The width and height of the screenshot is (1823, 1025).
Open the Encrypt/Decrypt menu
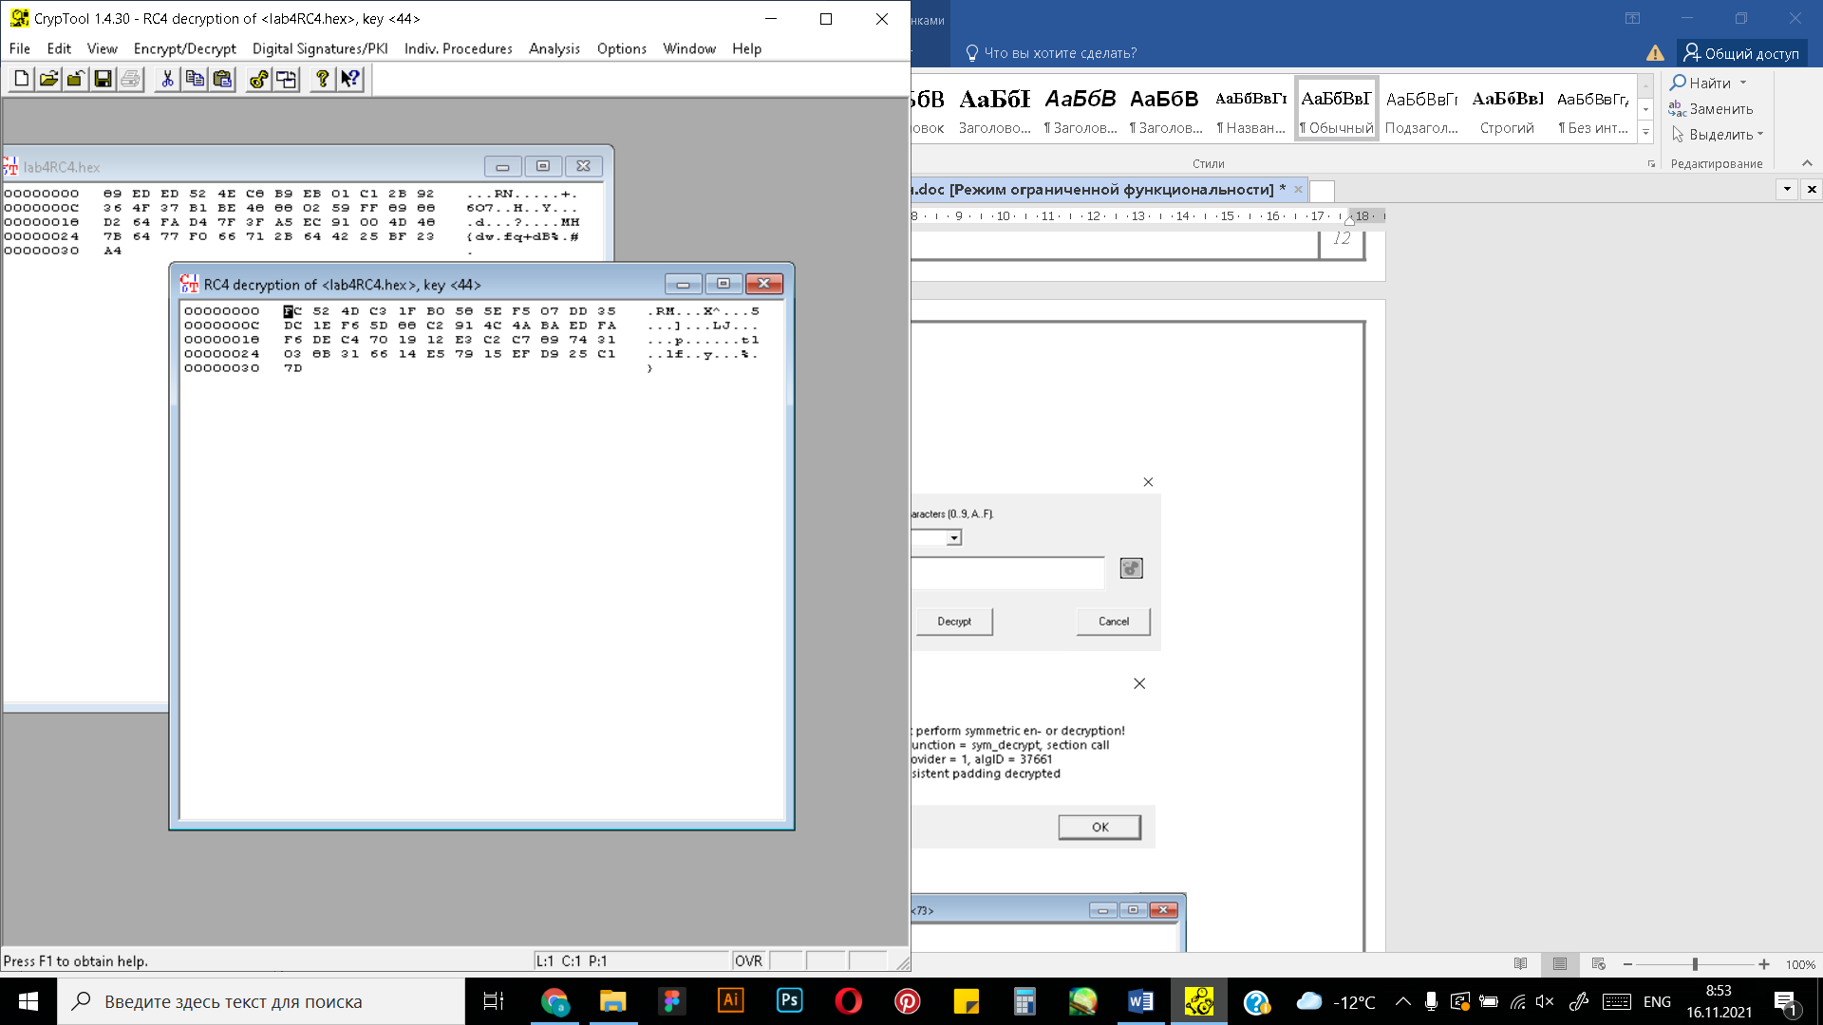click(185, 48)
